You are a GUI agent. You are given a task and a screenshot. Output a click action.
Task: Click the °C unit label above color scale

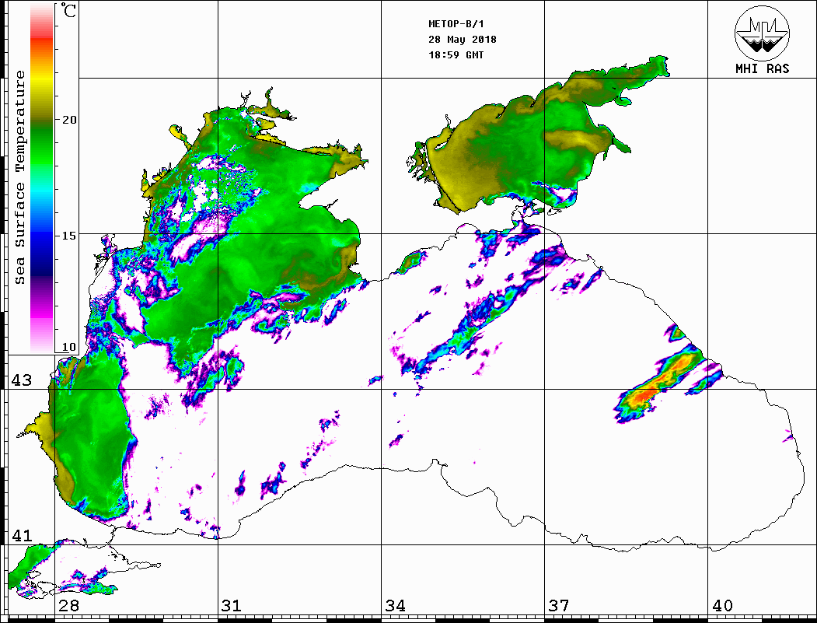click(x=68, y=11)
